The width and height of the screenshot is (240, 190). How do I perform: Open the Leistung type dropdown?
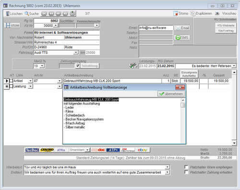coord(30,87)
